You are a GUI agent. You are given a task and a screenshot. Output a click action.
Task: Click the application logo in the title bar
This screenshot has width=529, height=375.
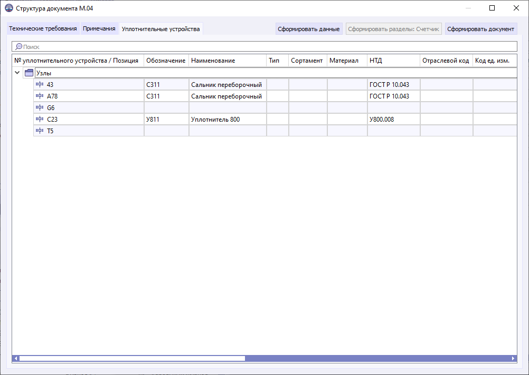[7, 8]
